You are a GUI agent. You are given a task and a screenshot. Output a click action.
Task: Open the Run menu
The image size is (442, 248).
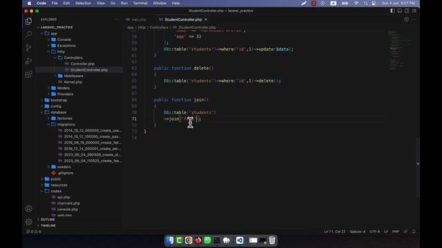tap(124, 3)
